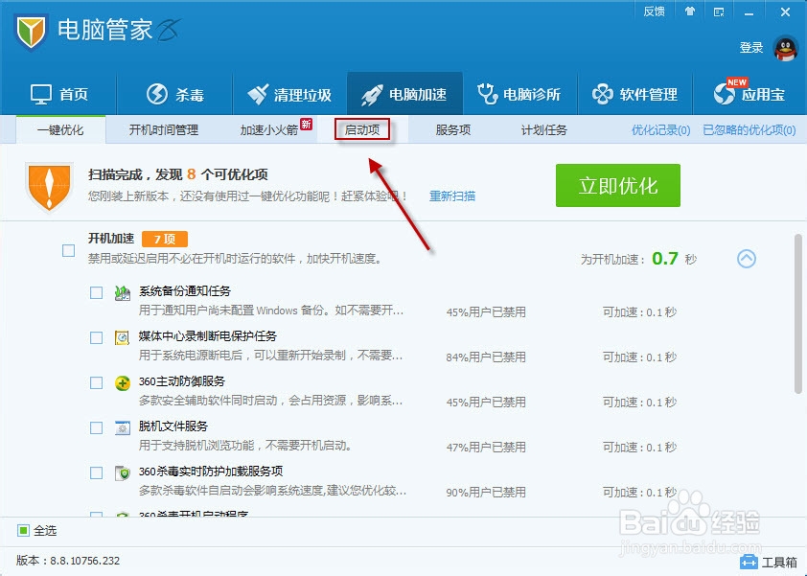Image resolution: width=807 pixels, height=576 pixels.
Task: Click the 反馈 feedback item
Action: (654, 12)
